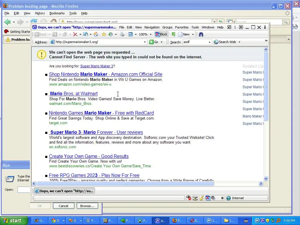Screen dimensions: 300x225
Task: Open Free RPG Games 2023 link
Action: (x=94, y=175)
